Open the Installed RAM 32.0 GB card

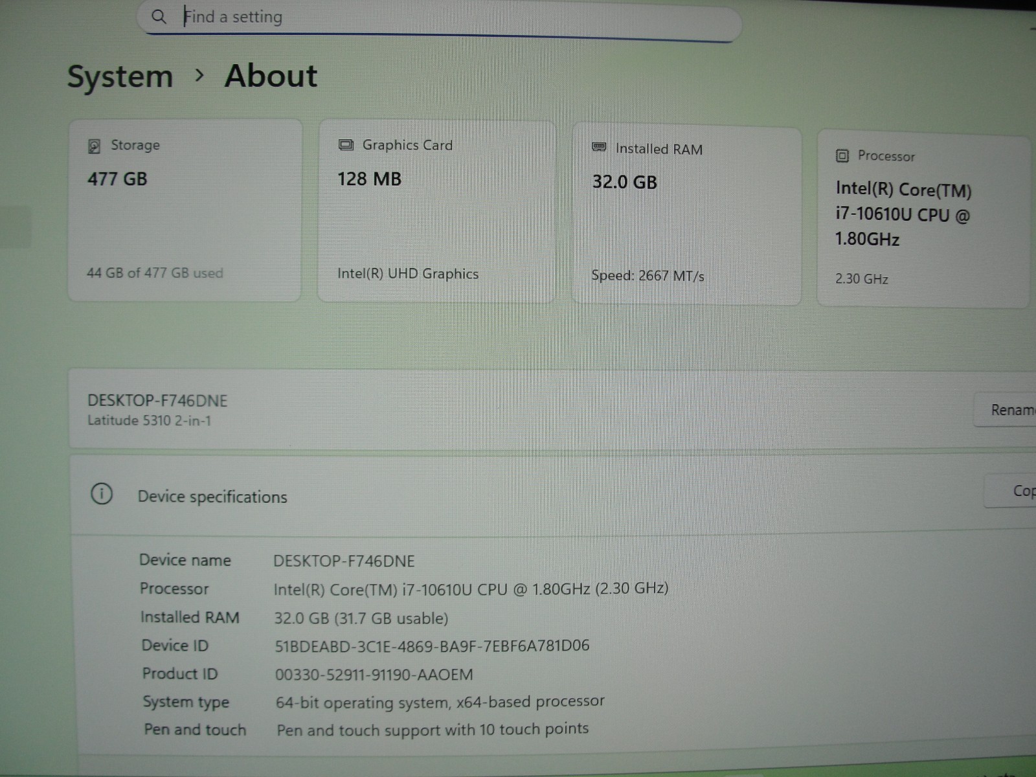pyautogui.click(x=687, y=215)
